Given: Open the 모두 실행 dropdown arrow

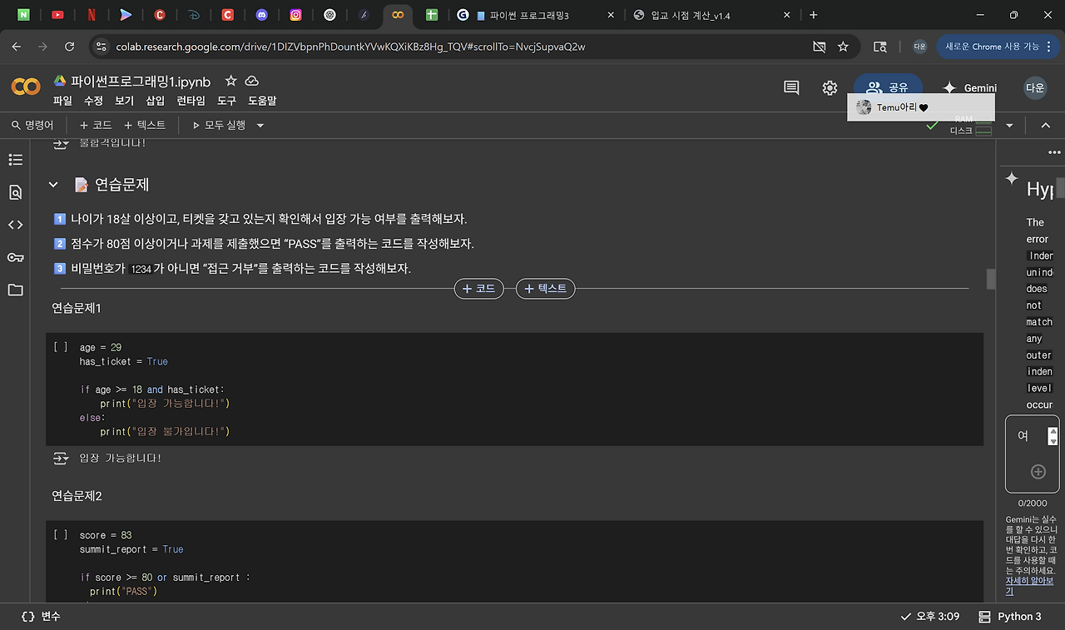Looking at the screenshot, I should [259, 125].
